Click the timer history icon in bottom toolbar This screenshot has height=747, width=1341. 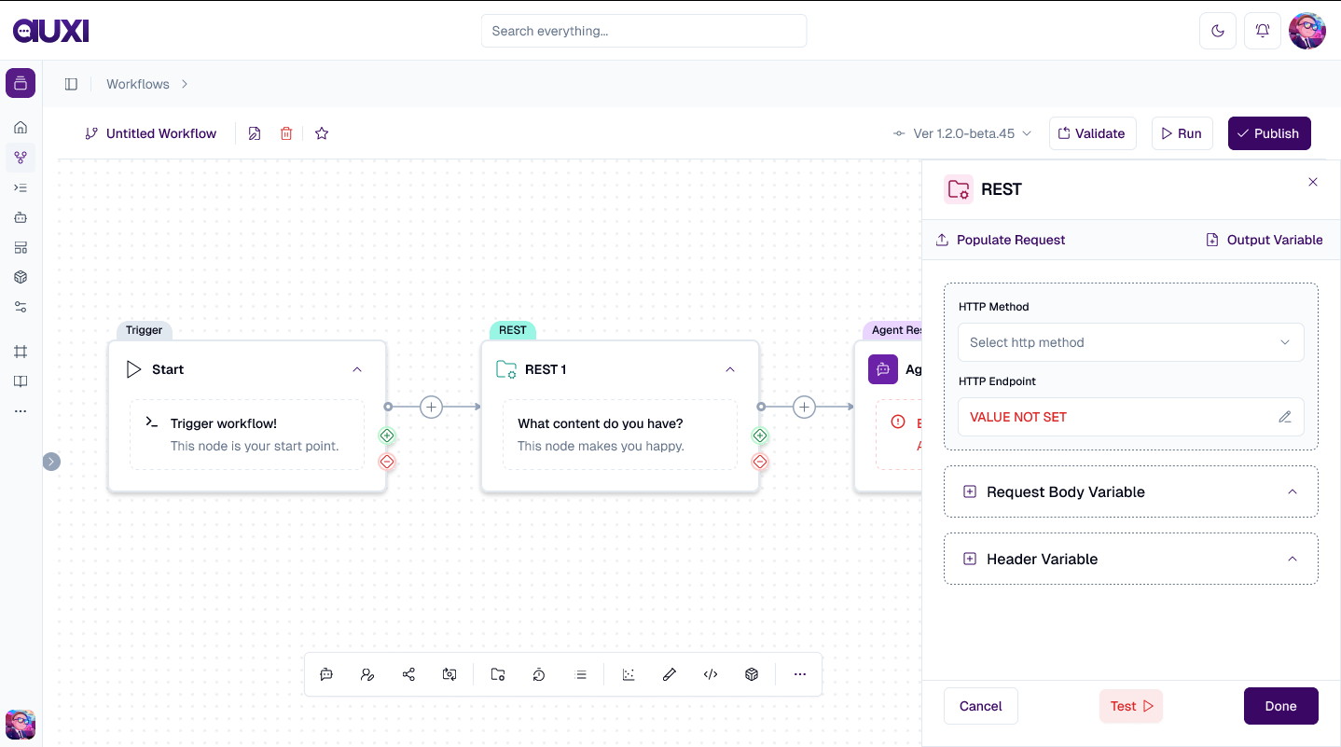(539, 674)
